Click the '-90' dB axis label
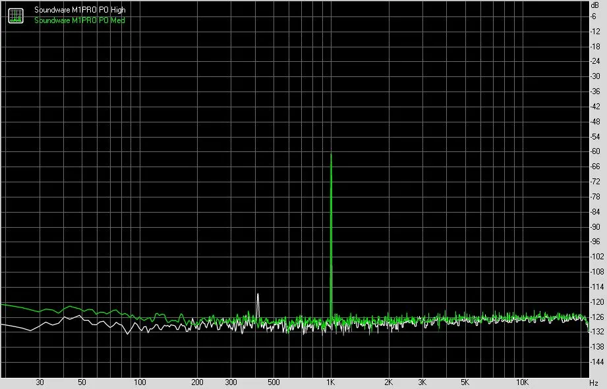 (595, 227)
